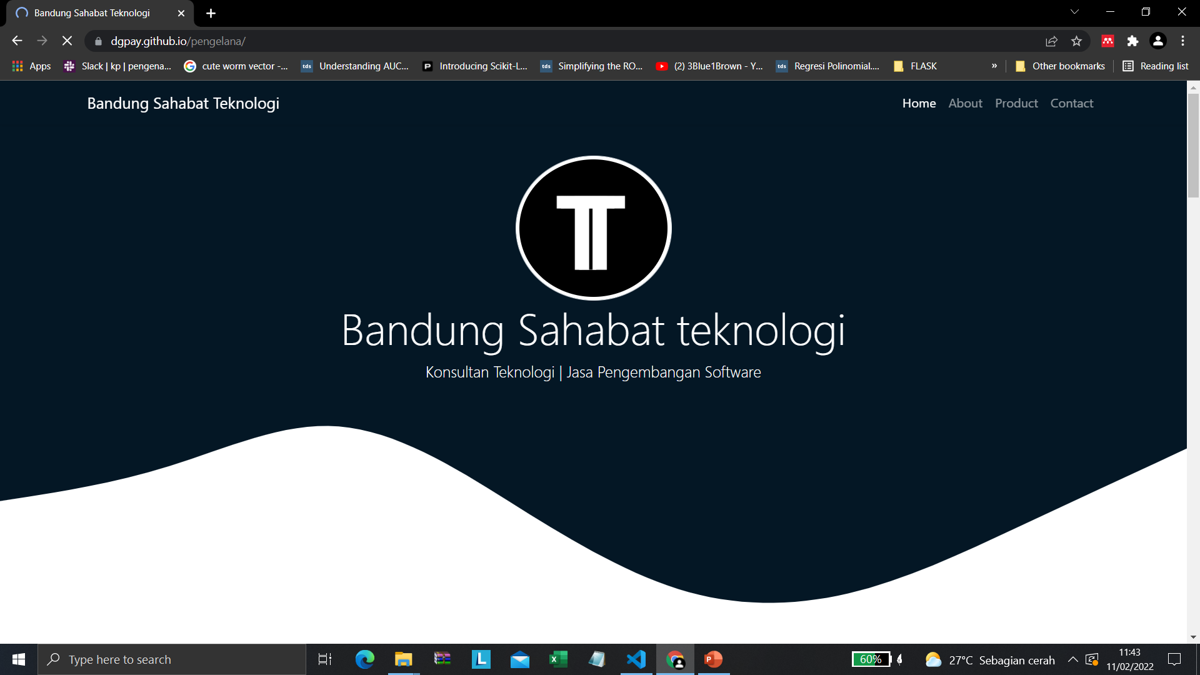Viewport: 1200px width, 675px height.
Task: Click the taskbar search box
Action: point(172,659)
